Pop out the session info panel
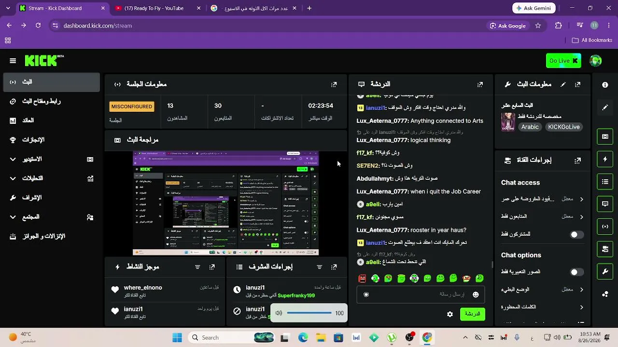This screenshot has height=347, width=618. pyautogui.click(x=334, y=84)
